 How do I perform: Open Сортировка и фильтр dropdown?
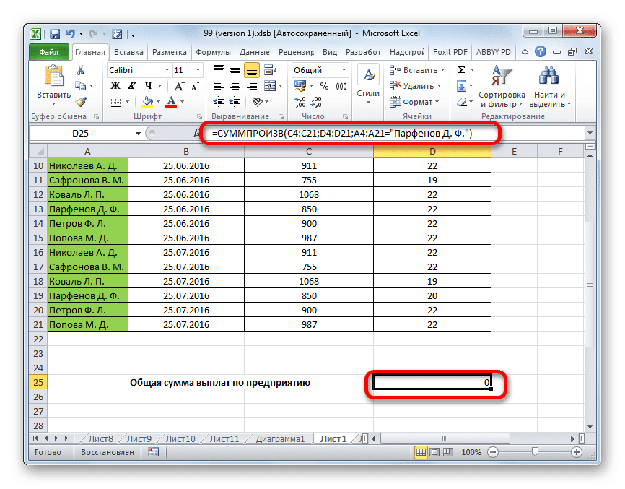[502, 87]
